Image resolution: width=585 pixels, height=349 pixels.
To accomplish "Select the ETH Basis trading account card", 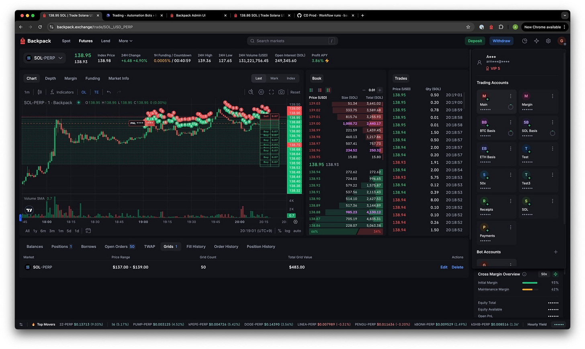I will pos(496,154).
